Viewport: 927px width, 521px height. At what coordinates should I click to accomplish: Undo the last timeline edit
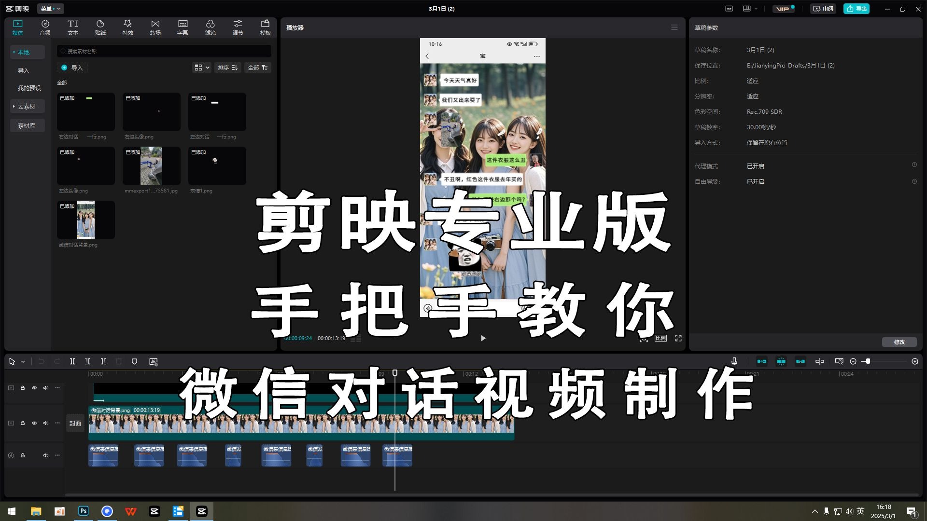click(42, 361)
